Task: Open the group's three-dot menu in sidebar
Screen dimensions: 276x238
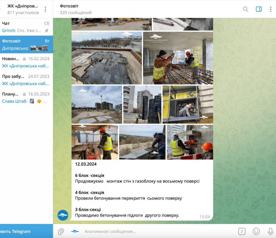Action: coord(45,9)
